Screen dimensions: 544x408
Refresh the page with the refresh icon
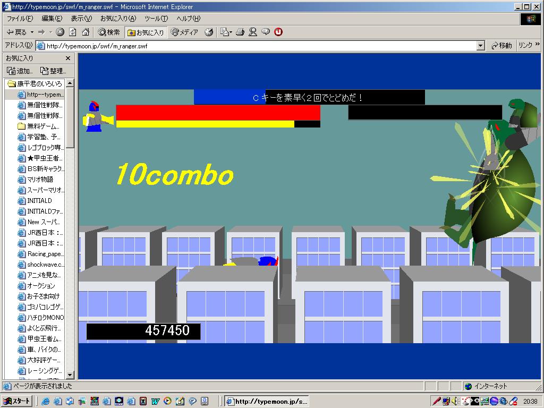click(x=72, y=32)
